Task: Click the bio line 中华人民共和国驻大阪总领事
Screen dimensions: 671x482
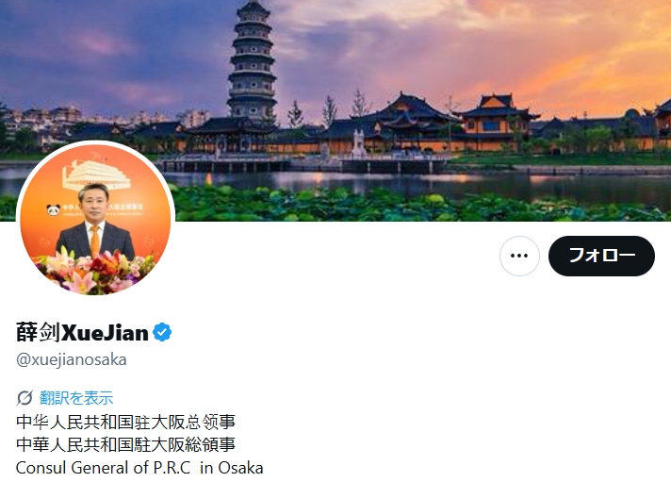Action: click(x=125, y=422)
